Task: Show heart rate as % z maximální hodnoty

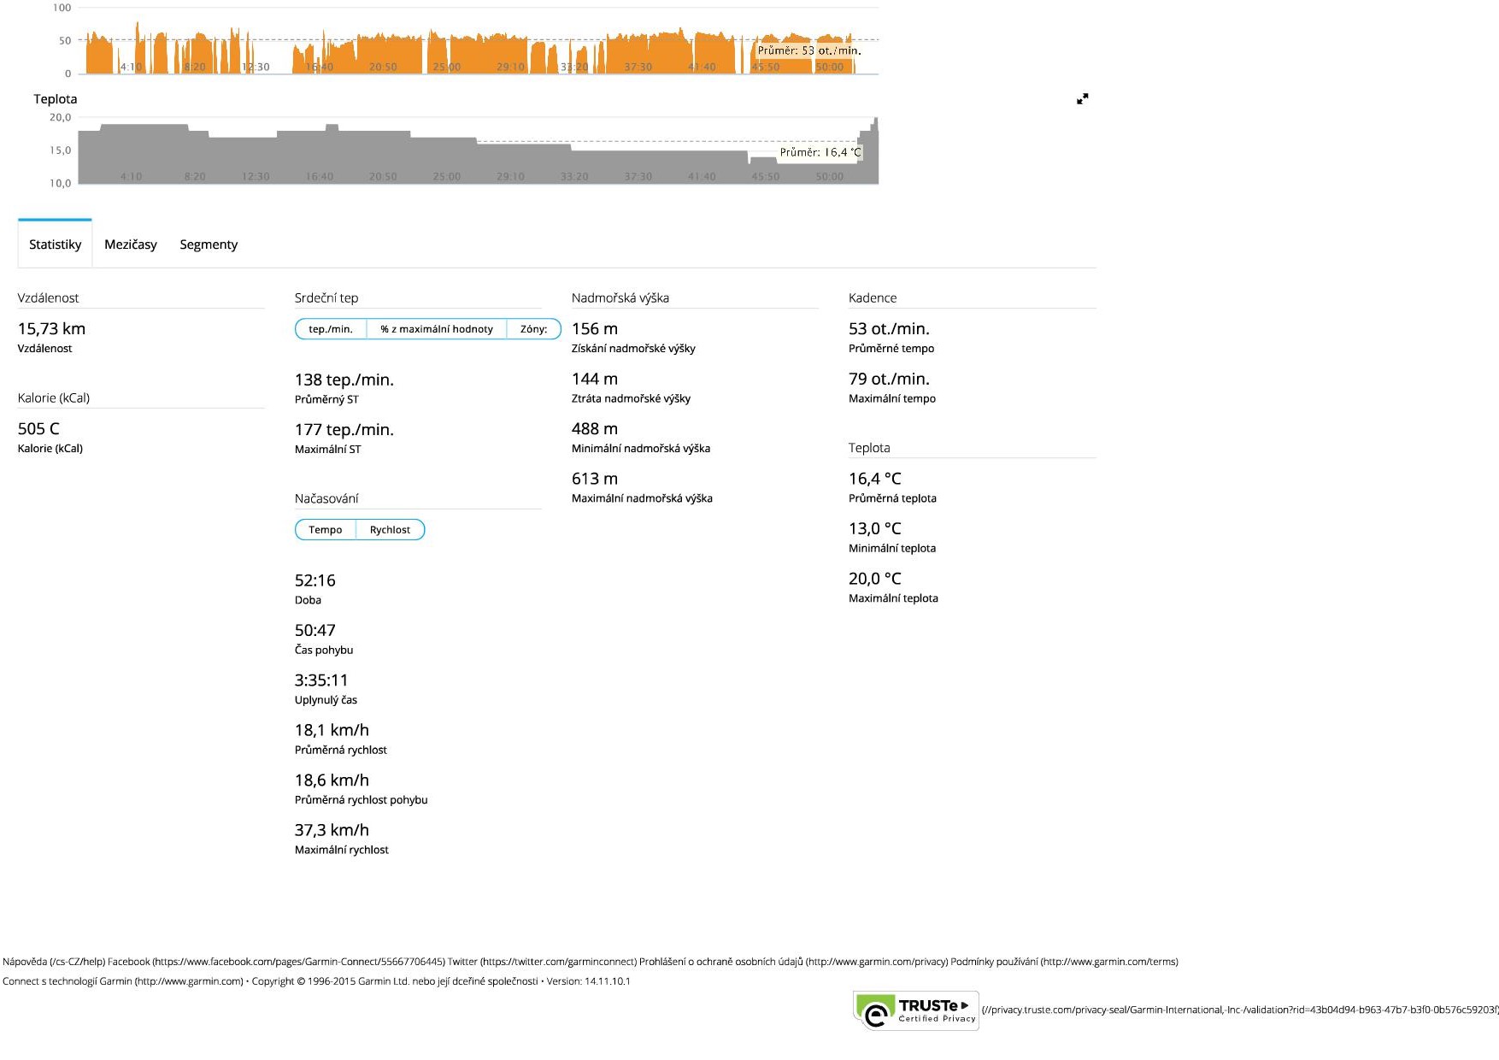Action: pyautogui.click(x=437, y=329)
